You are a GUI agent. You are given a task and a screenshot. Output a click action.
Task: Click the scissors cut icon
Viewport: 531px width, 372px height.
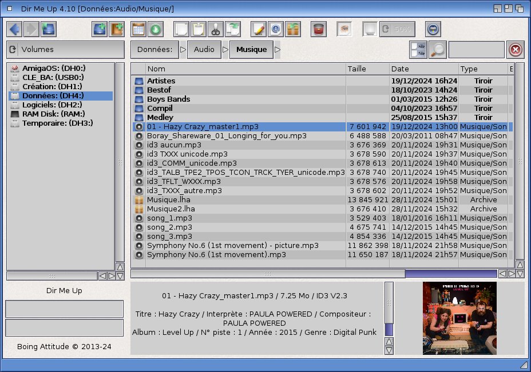pyautogui.click(x=215, y=29)
